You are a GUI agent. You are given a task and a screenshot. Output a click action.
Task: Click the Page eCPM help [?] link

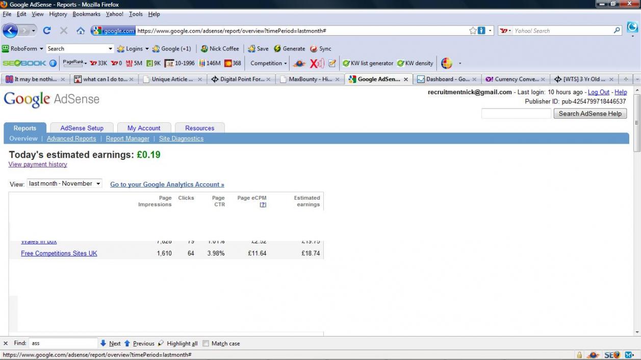pos(263,205)
